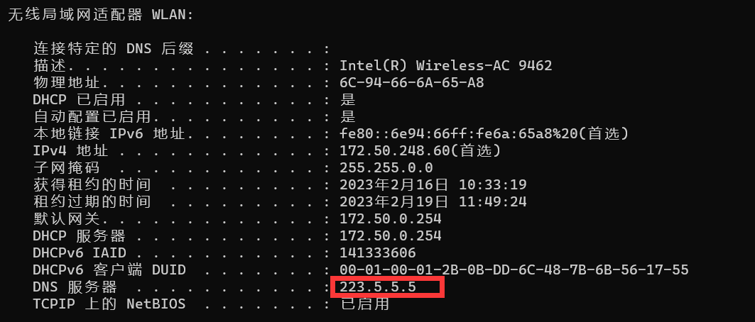Click the 自动配置已启用 value 是

coord(347,116)
